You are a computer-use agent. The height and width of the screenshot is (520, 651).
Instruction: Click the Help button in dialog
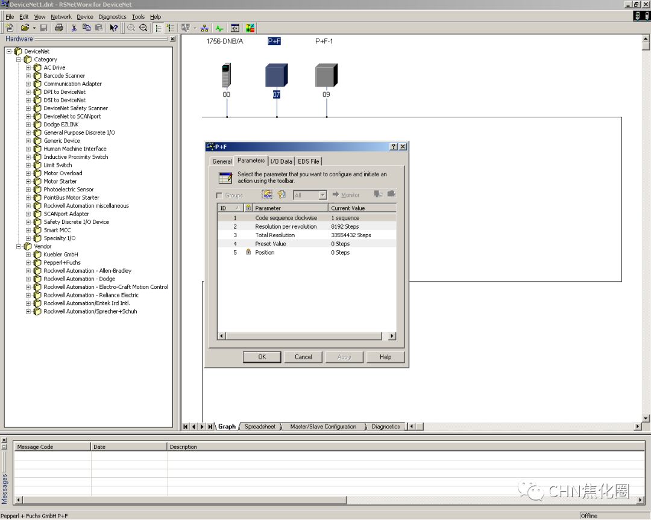[385, 357]
